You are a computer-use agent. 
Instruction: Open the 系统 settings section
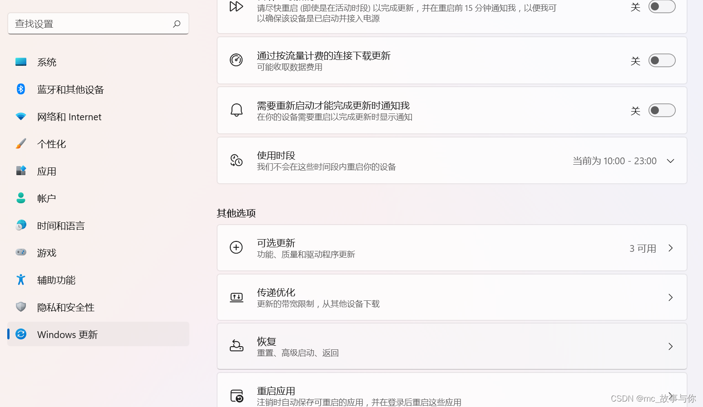point(98,62)
